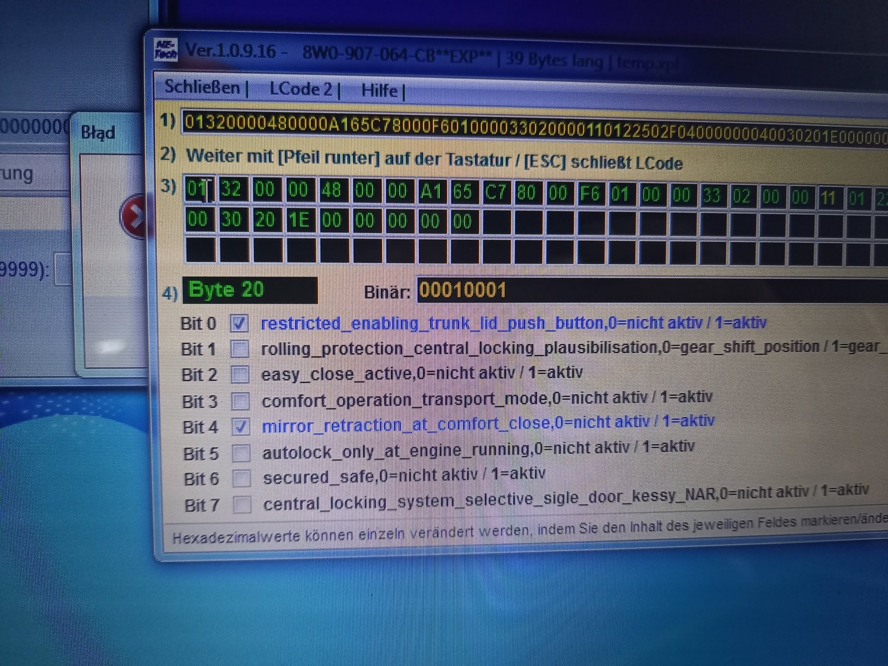The width and height of the screenshot is (888, 666).
Task: Select the byte cell containing 1E
Action: point(298,220)
